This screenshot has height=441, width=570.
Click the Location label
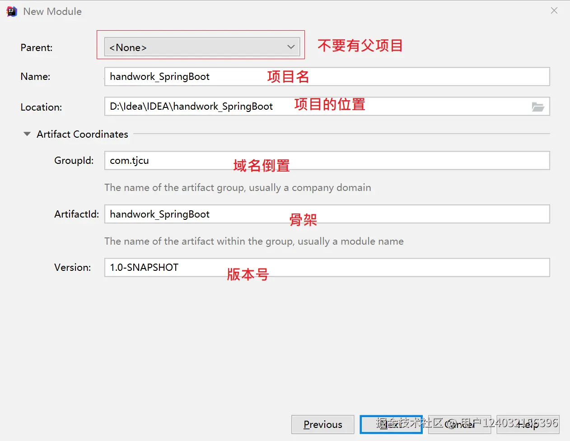coord(41,107)
